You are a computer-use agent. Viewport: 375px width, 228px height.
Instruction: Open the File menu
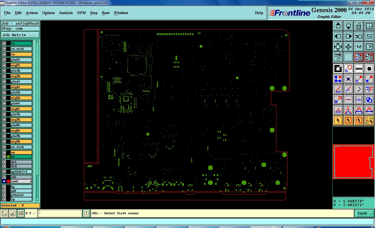tap(7, 13)
